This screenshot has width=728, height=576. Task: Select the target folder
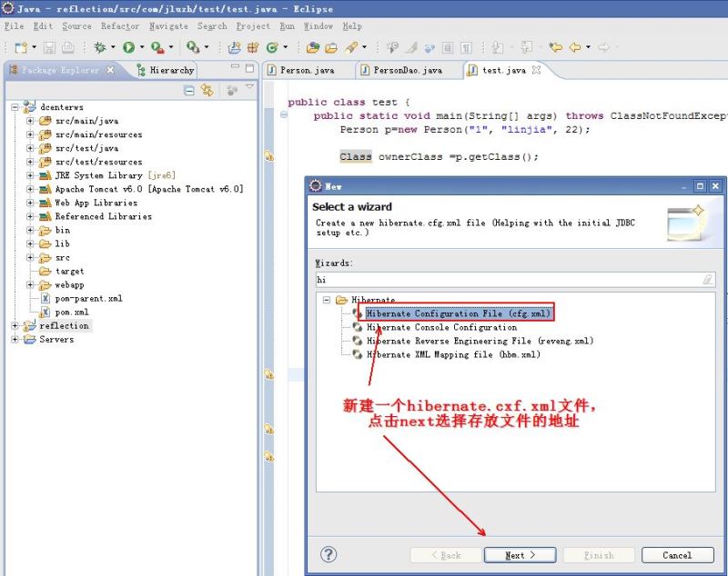[69, 271]
